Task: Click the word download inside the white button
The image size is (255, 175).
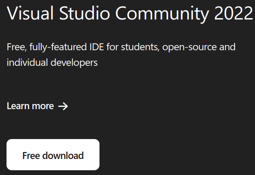Action: (x=63, y=156)
